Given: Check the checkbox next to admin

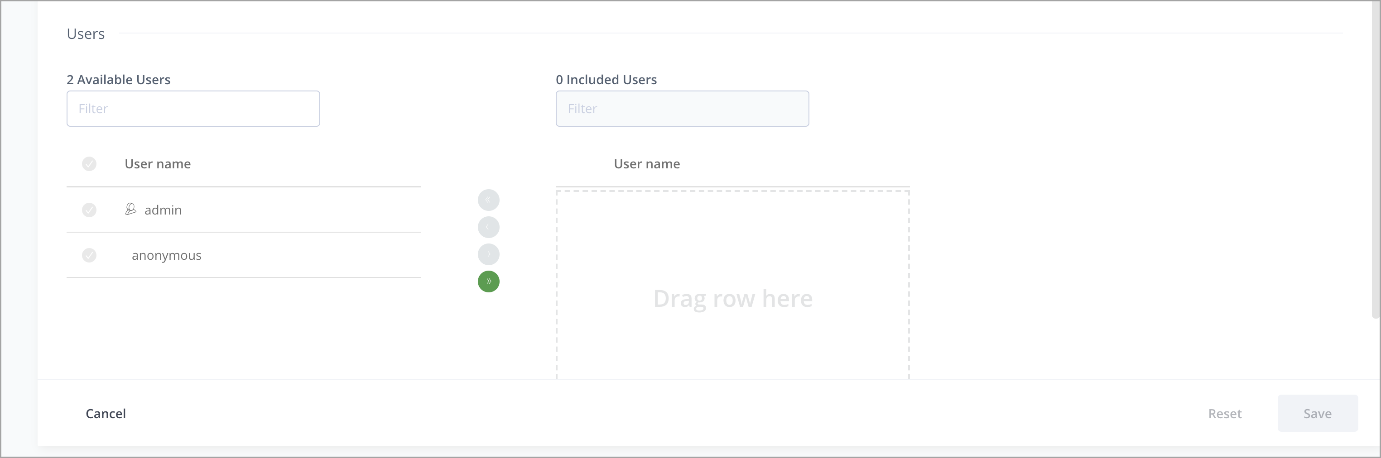Looking at the screenshot, I should coord(89,210).
